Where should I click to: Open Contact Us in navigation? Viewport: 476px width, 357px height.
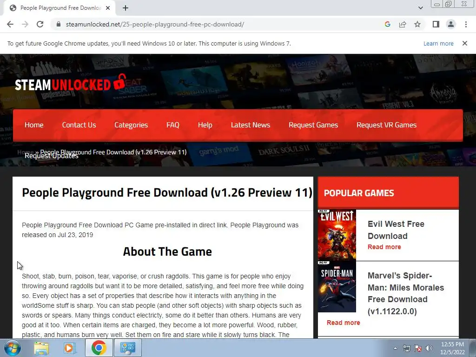click(x=79, y=125)
